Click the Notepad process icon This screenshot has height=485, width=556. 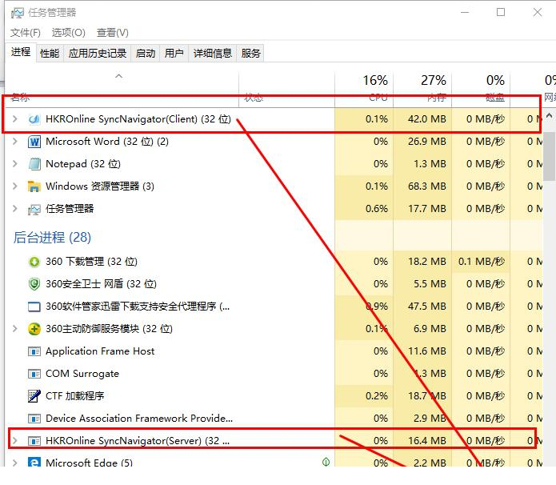click(34, 164)
